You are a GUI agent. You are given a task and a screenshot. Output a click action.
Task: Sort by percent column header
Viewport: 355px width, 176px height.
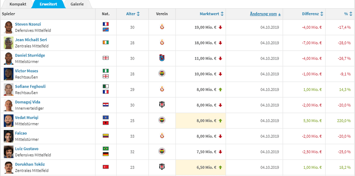coord(348,14)
